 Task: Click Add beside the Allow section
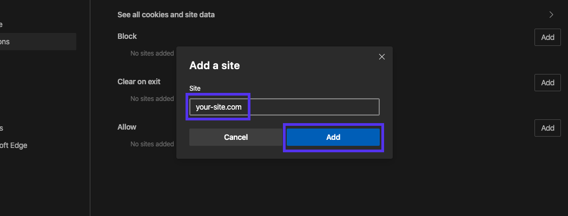[x=547, y=128]
